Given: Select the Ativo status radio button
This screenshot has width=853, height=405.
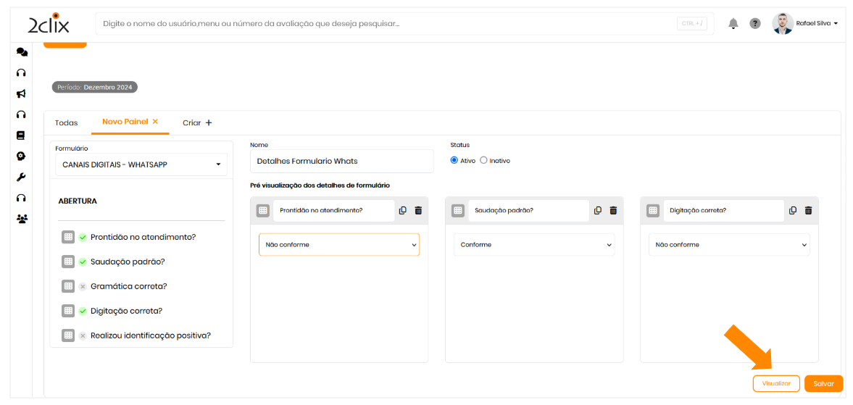Looking at the screenshot, I should click(x=454, y=160).
